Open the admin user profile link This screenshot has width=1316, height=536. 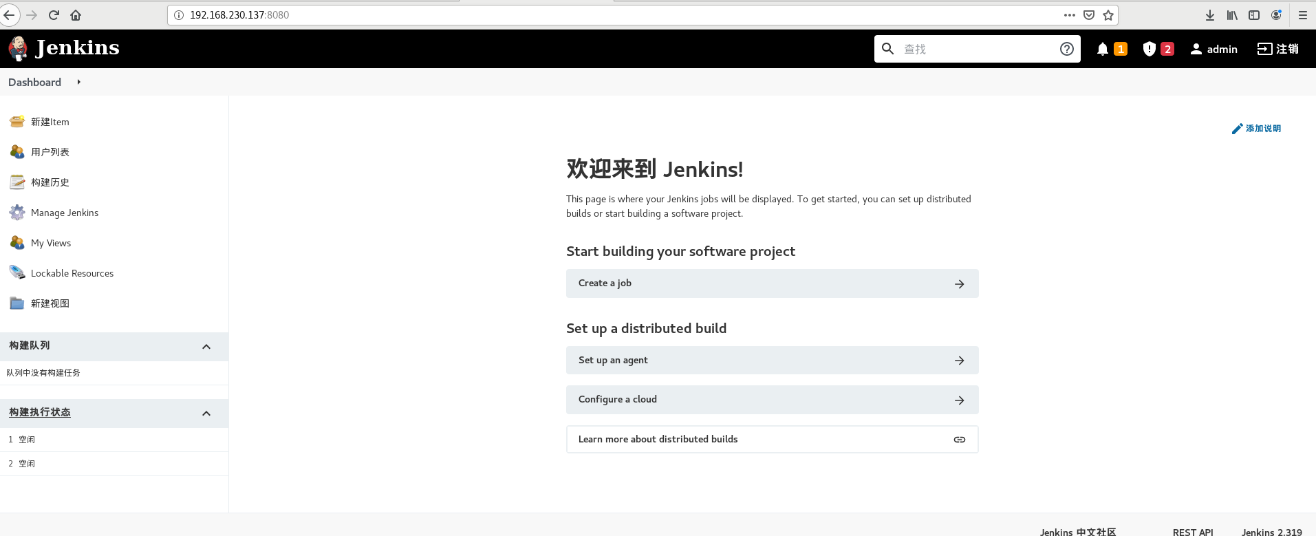[1214, 49]
